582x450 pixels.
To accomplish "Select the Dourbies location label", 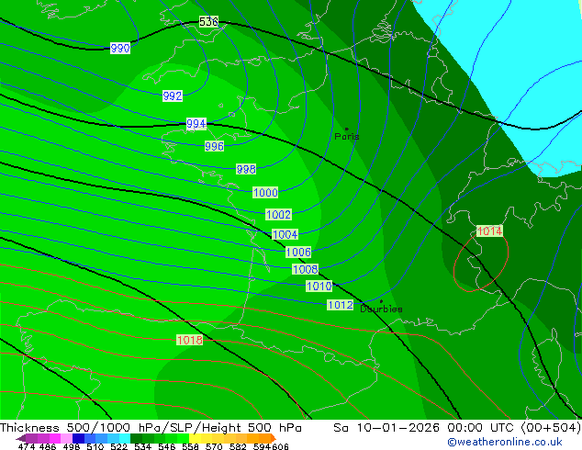I will tap(381, 309).
